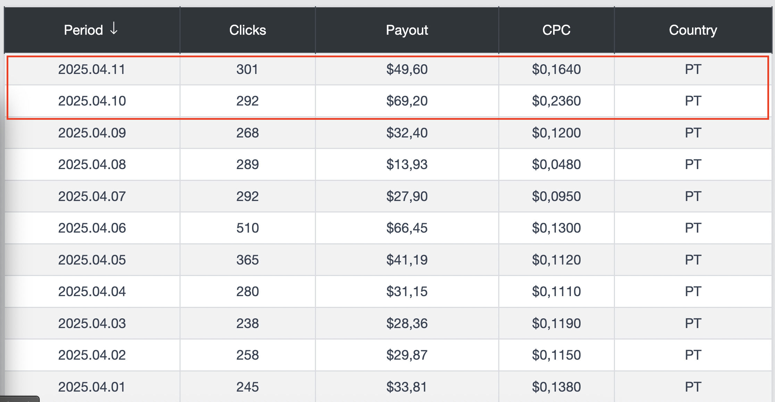The height and width of the screenshot is (402, 775).
Task: Sort by the Clicks column header
Action: (x=248, y=30)
